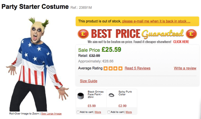Screen dimensions: 201x119
Task: Follow the red CLICK HERE link
Action: [181, 42]
